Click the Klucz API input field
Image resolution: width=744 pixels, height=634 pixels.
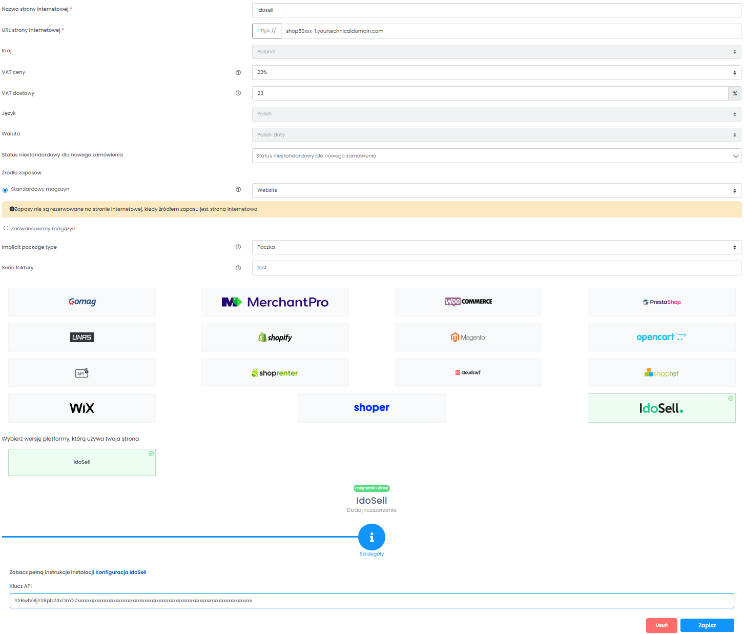coord(371,601)
